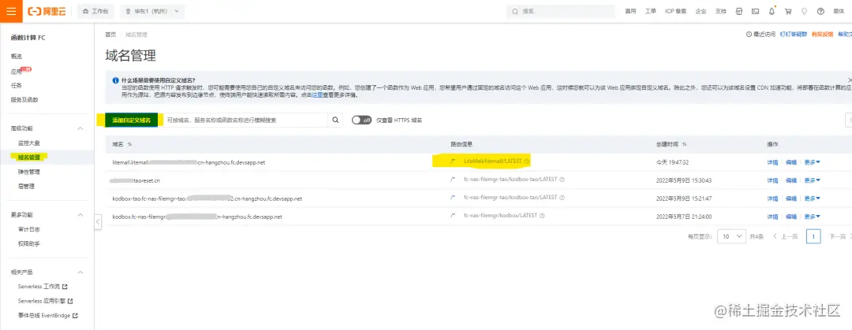The width and height of the screenshot is (852, 330).
Task: Open the 企业 top menu
Action: 701,11
